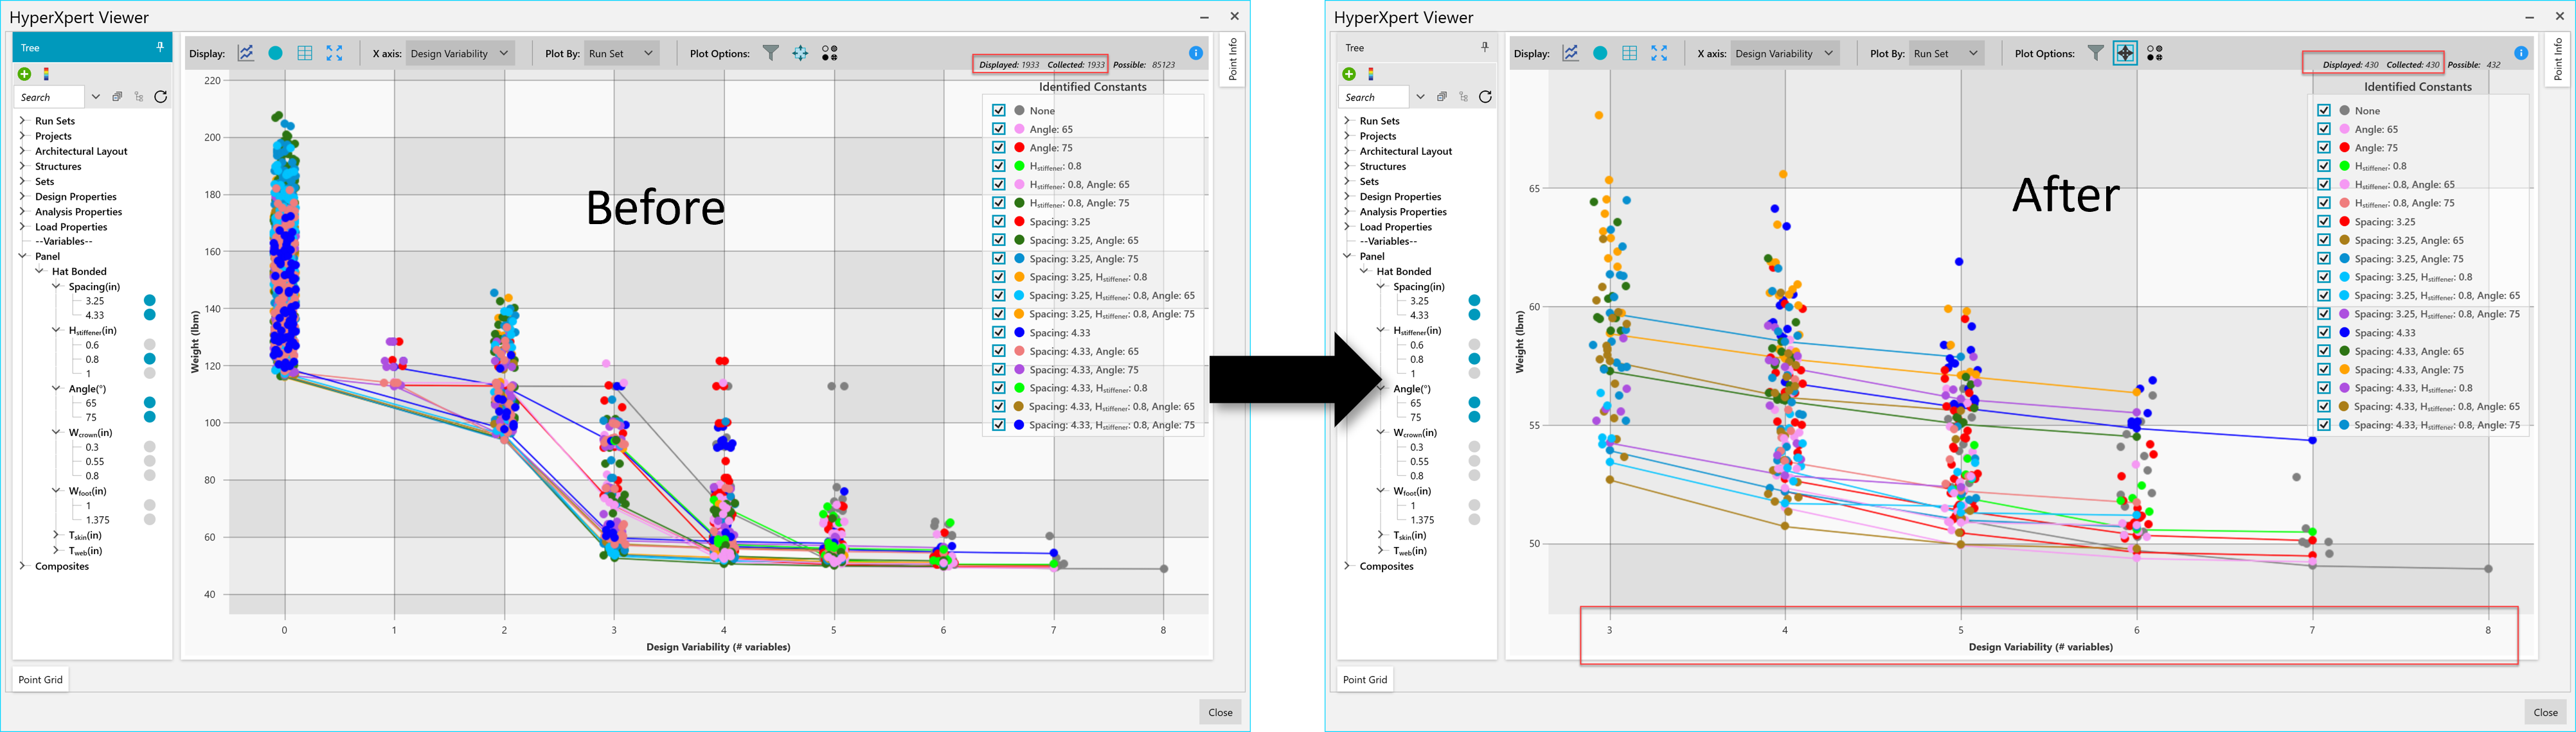This screenshot has width=2576, height=732.
Task: Uncheck 'Spacing: 3.25' legend checkbox in Before window
Action: point(999,222)
